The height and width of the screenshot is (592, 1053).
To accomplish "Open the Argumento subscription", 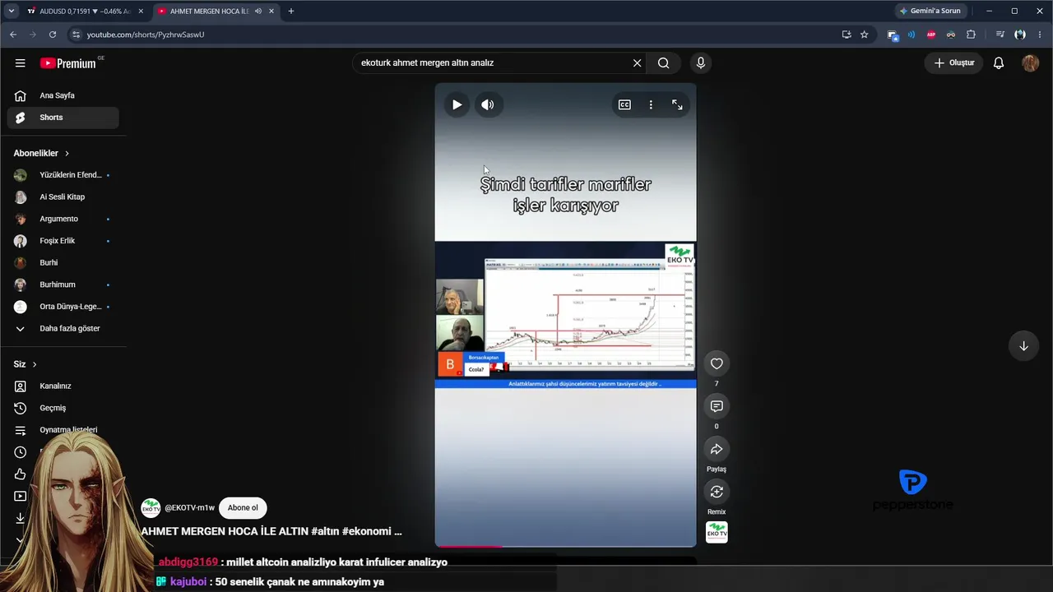I will tap(63, 219).
